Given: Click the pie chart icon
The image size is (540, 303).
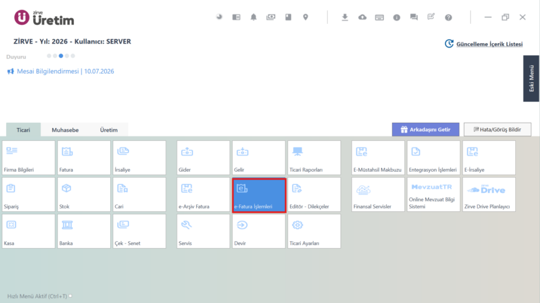Looking at the screenshot, I should (x=219, y=17).
